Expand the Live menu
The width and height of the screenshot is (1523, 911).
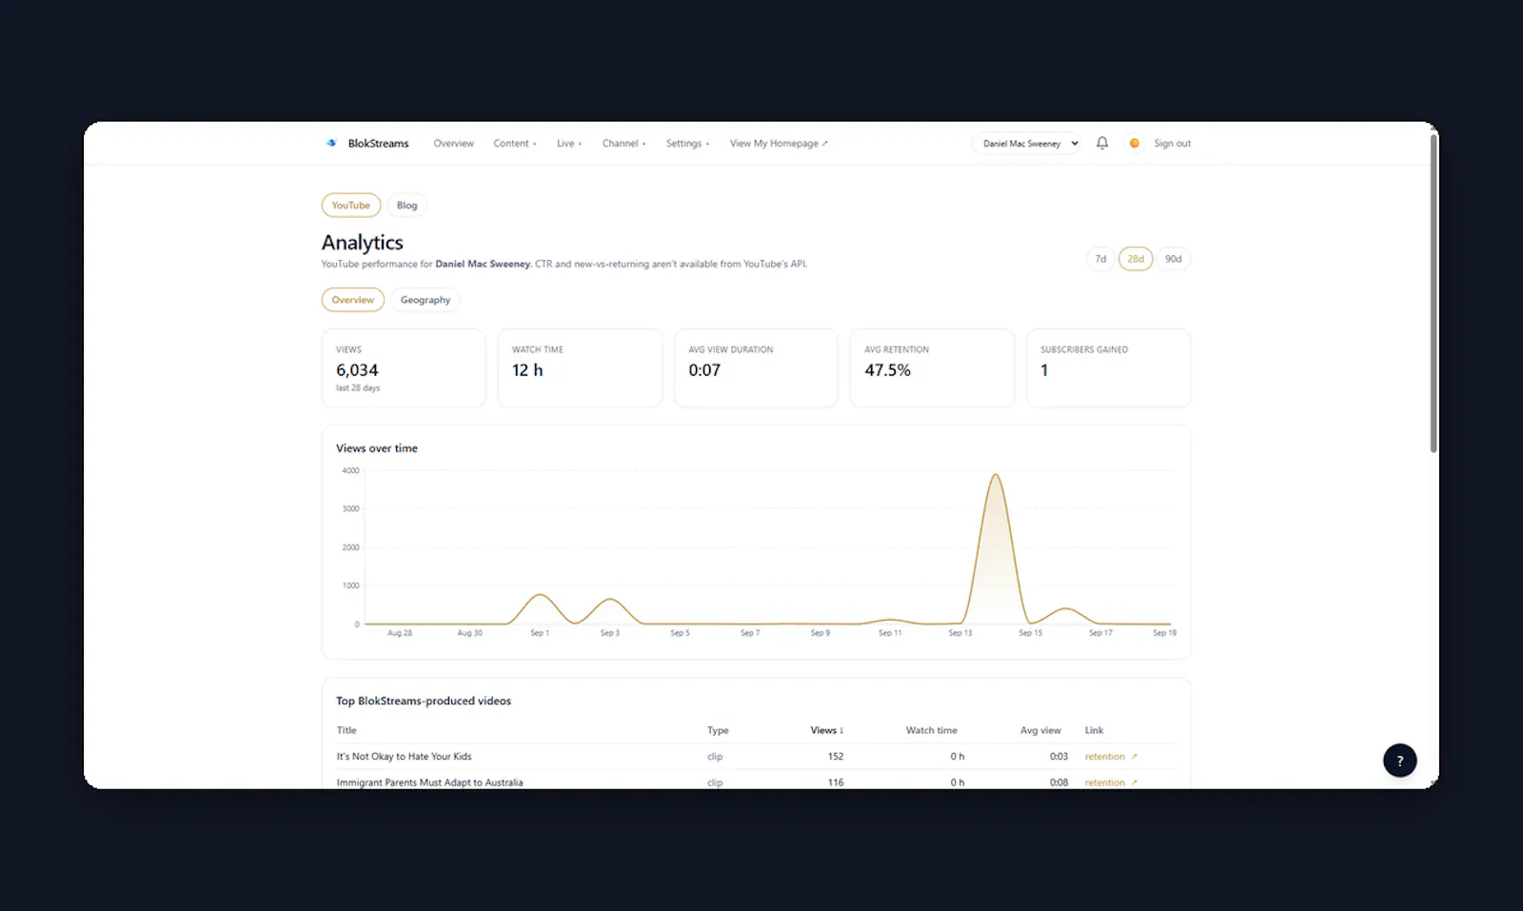pos(569,144)
